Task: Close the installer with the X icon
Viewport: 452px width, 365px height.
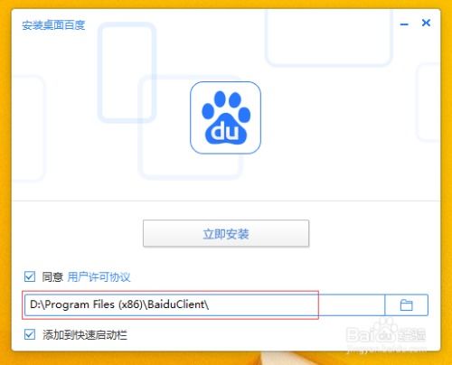Action: pos(426,23)
